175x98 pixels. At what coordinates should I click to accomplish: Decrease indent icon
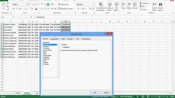(x=52, y=9)
